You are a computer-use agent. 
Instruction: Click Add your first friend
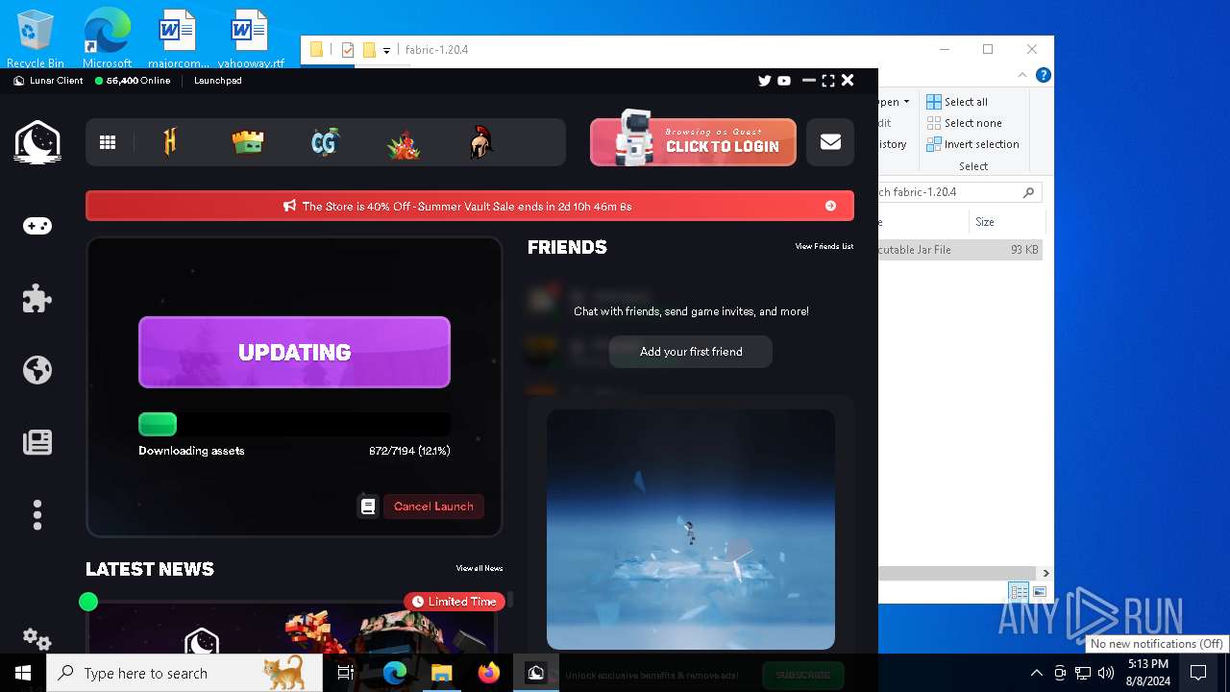[x=691, y=352]
